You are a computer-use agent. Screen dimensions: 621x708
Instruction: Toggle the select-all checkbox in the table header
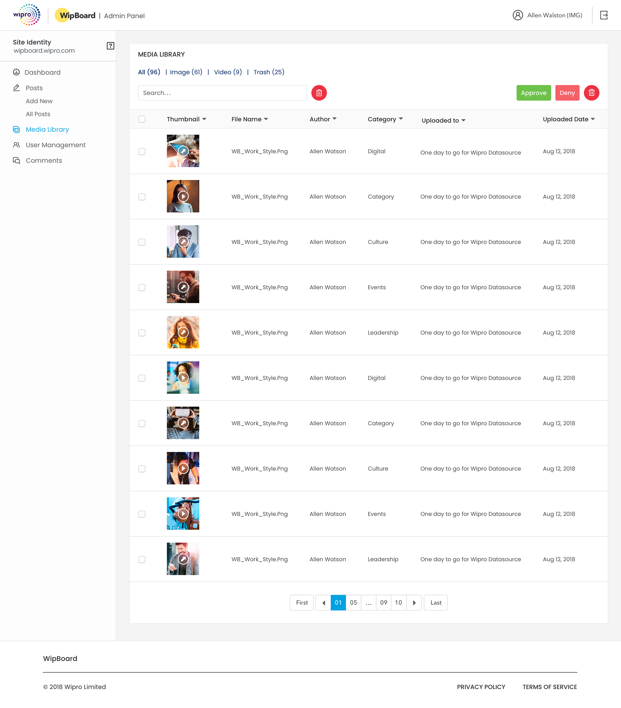[x=142, y=119]
